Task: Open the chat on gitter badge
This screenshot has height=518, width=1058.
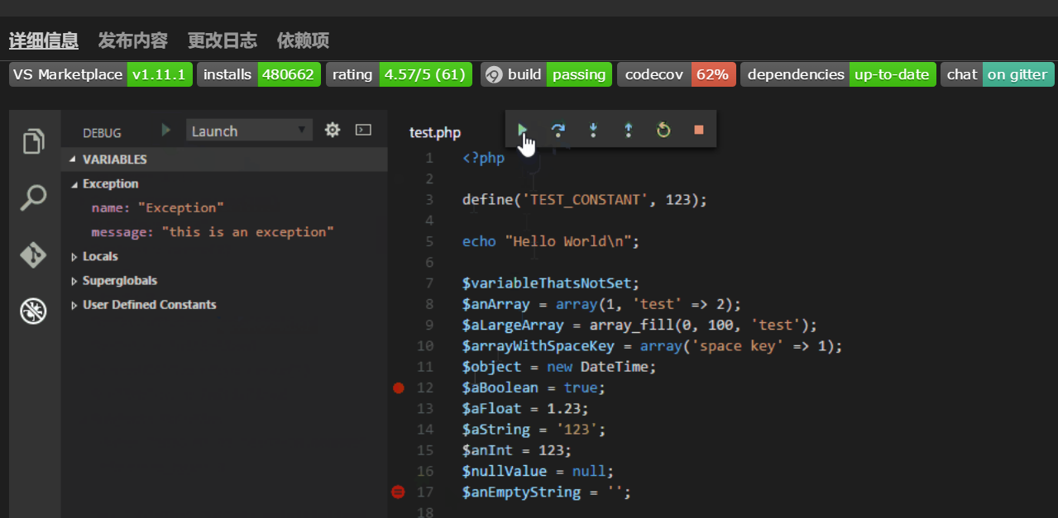Action: (x=998, y=74)
